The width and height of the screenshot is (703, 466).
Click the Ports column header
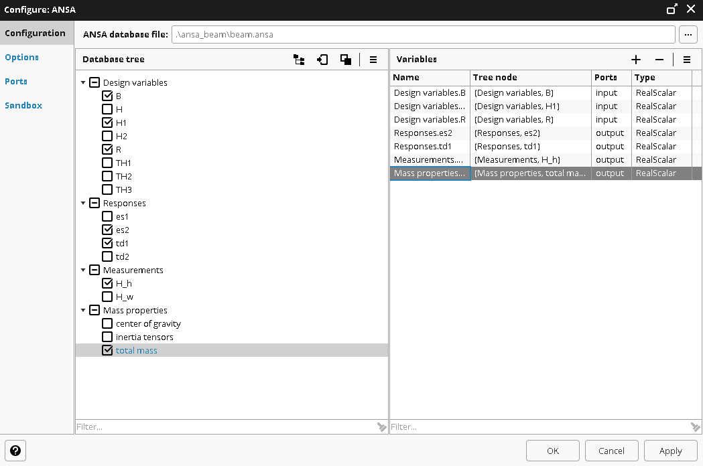(x=612, y=78)
